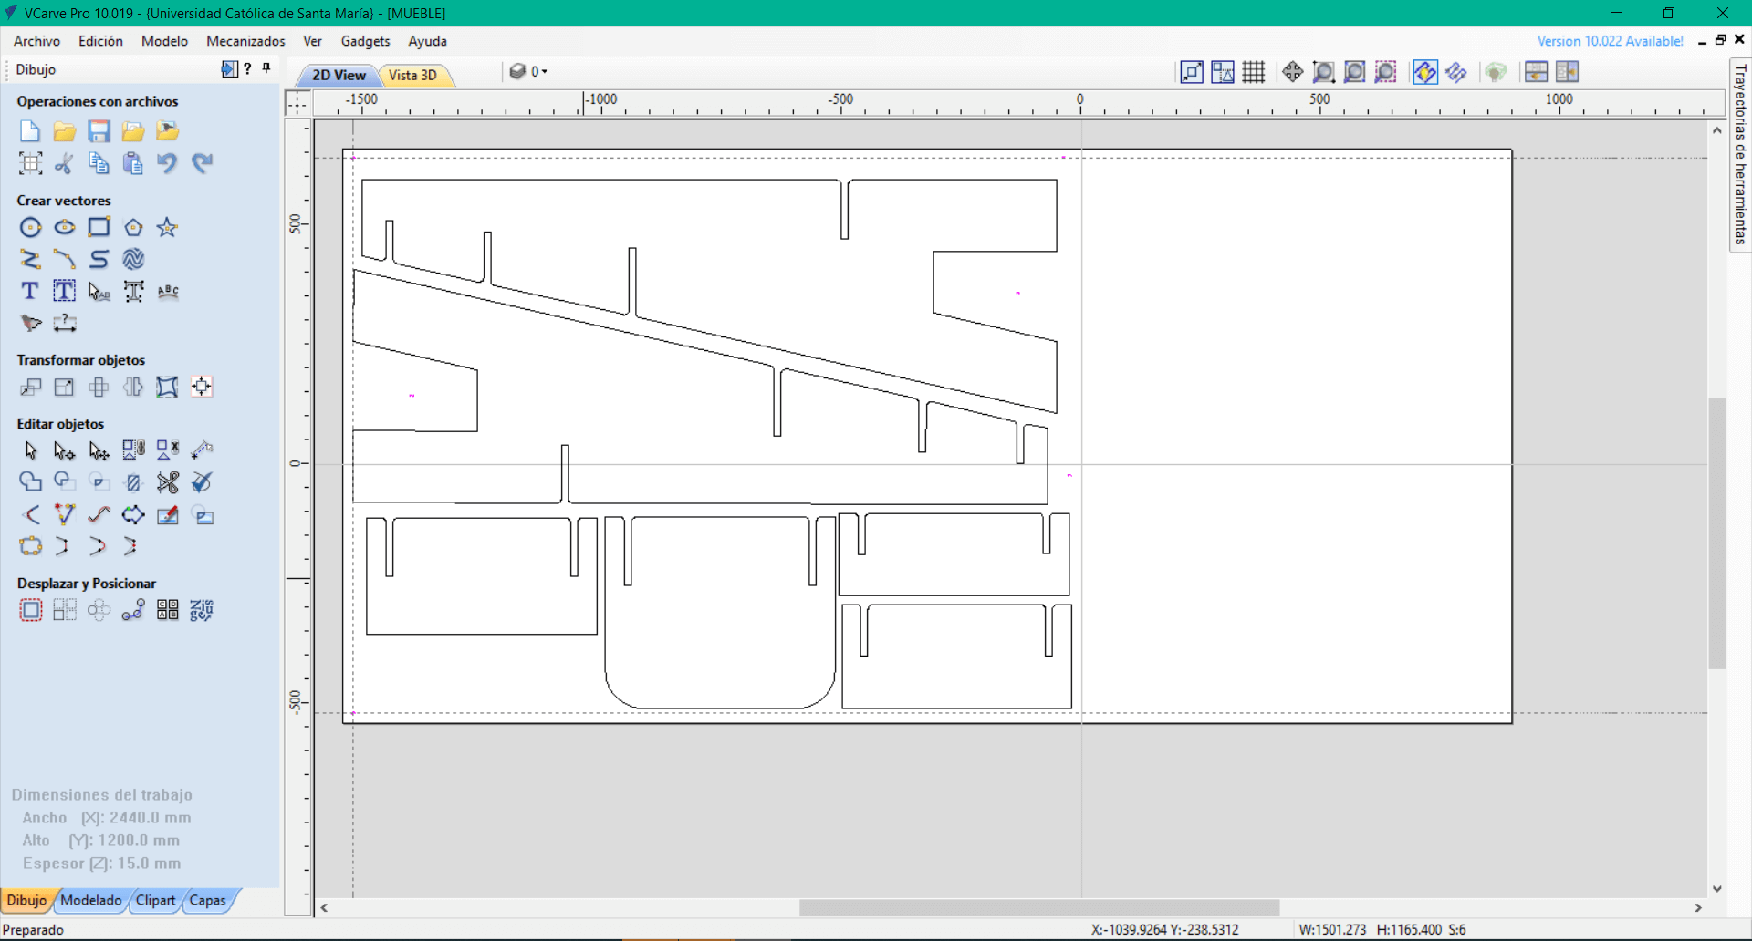
Task: Open the Mecanizados menu
Action: pos(245,41)
